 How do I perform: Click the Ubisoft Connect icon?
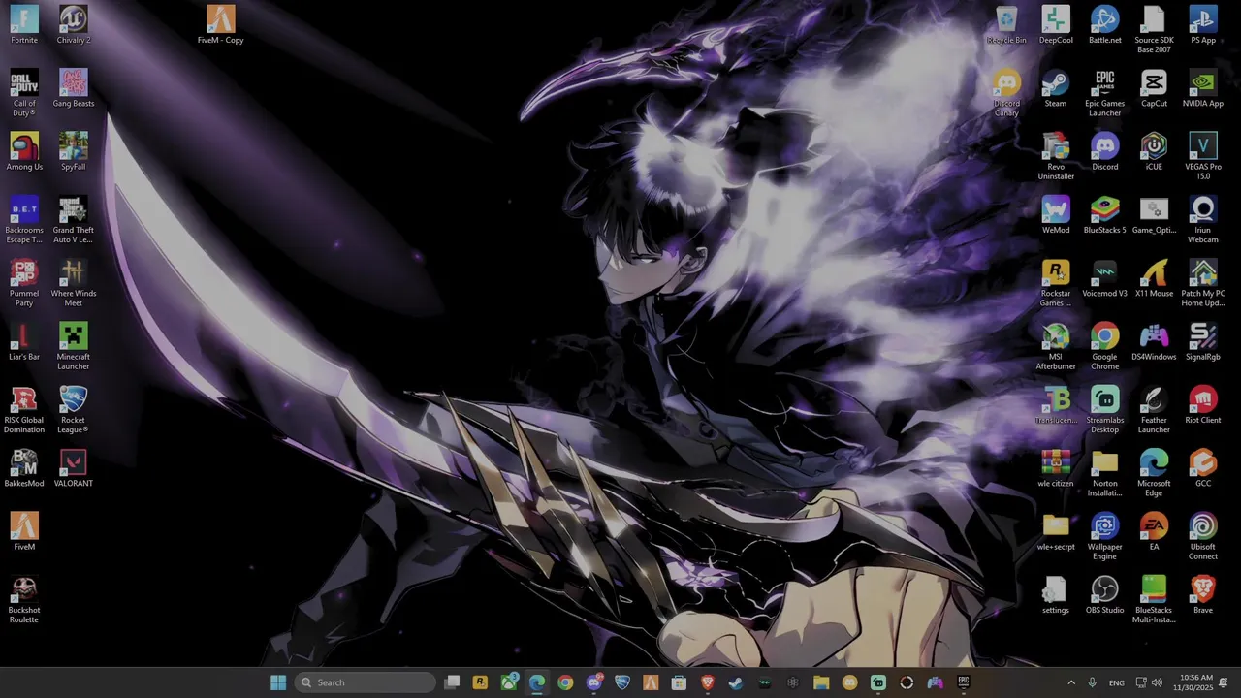click(x=1203, y=536)
